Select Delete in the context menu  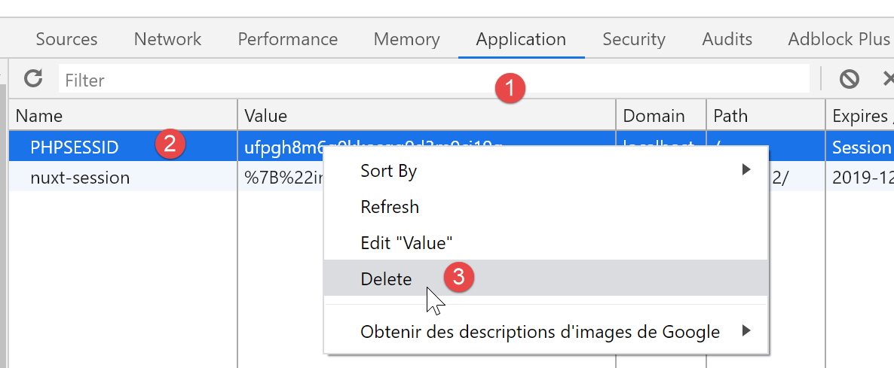pyautogui.click(x=386, y=279)
